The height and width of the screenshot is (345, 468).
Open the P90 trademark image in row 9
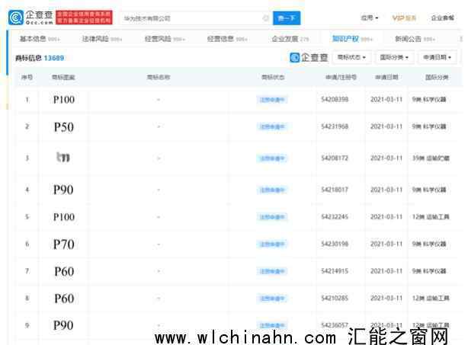(x=63, y=325)
